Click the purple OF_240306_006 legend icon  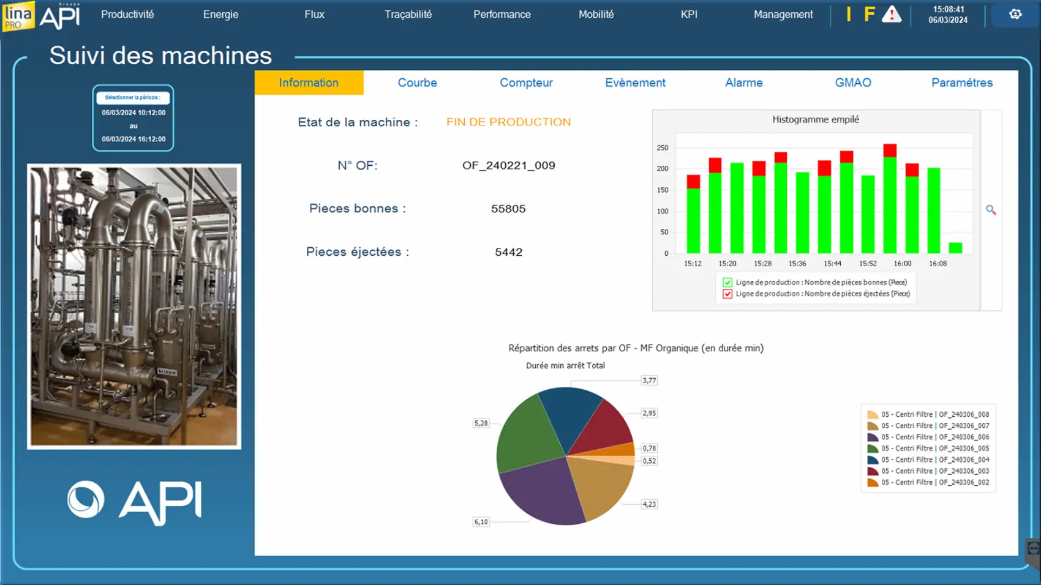(873, 438)
